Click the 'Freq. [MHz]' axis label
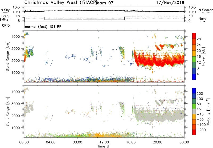 coord(5,18)
